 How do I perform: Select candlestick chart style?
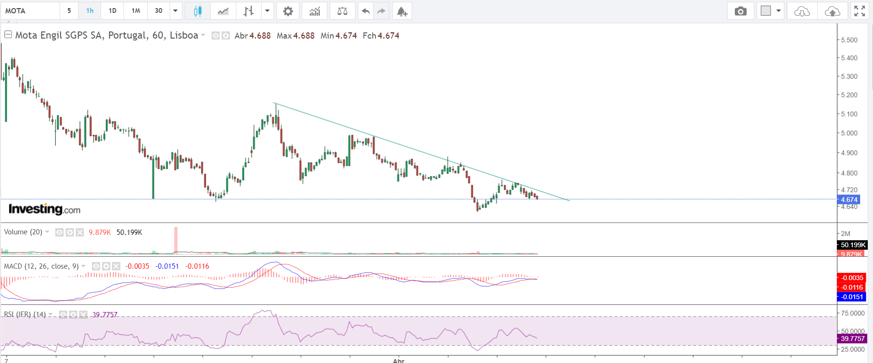coord(198,11)
